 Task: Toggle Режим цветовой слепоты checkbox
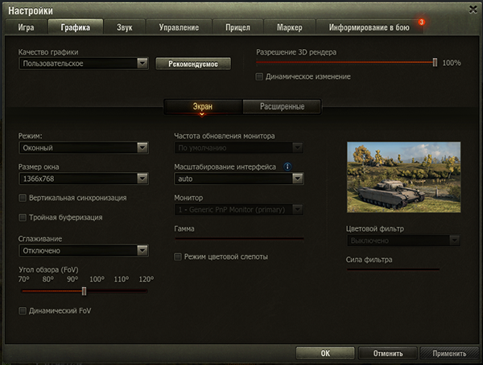tap(178, 256)
